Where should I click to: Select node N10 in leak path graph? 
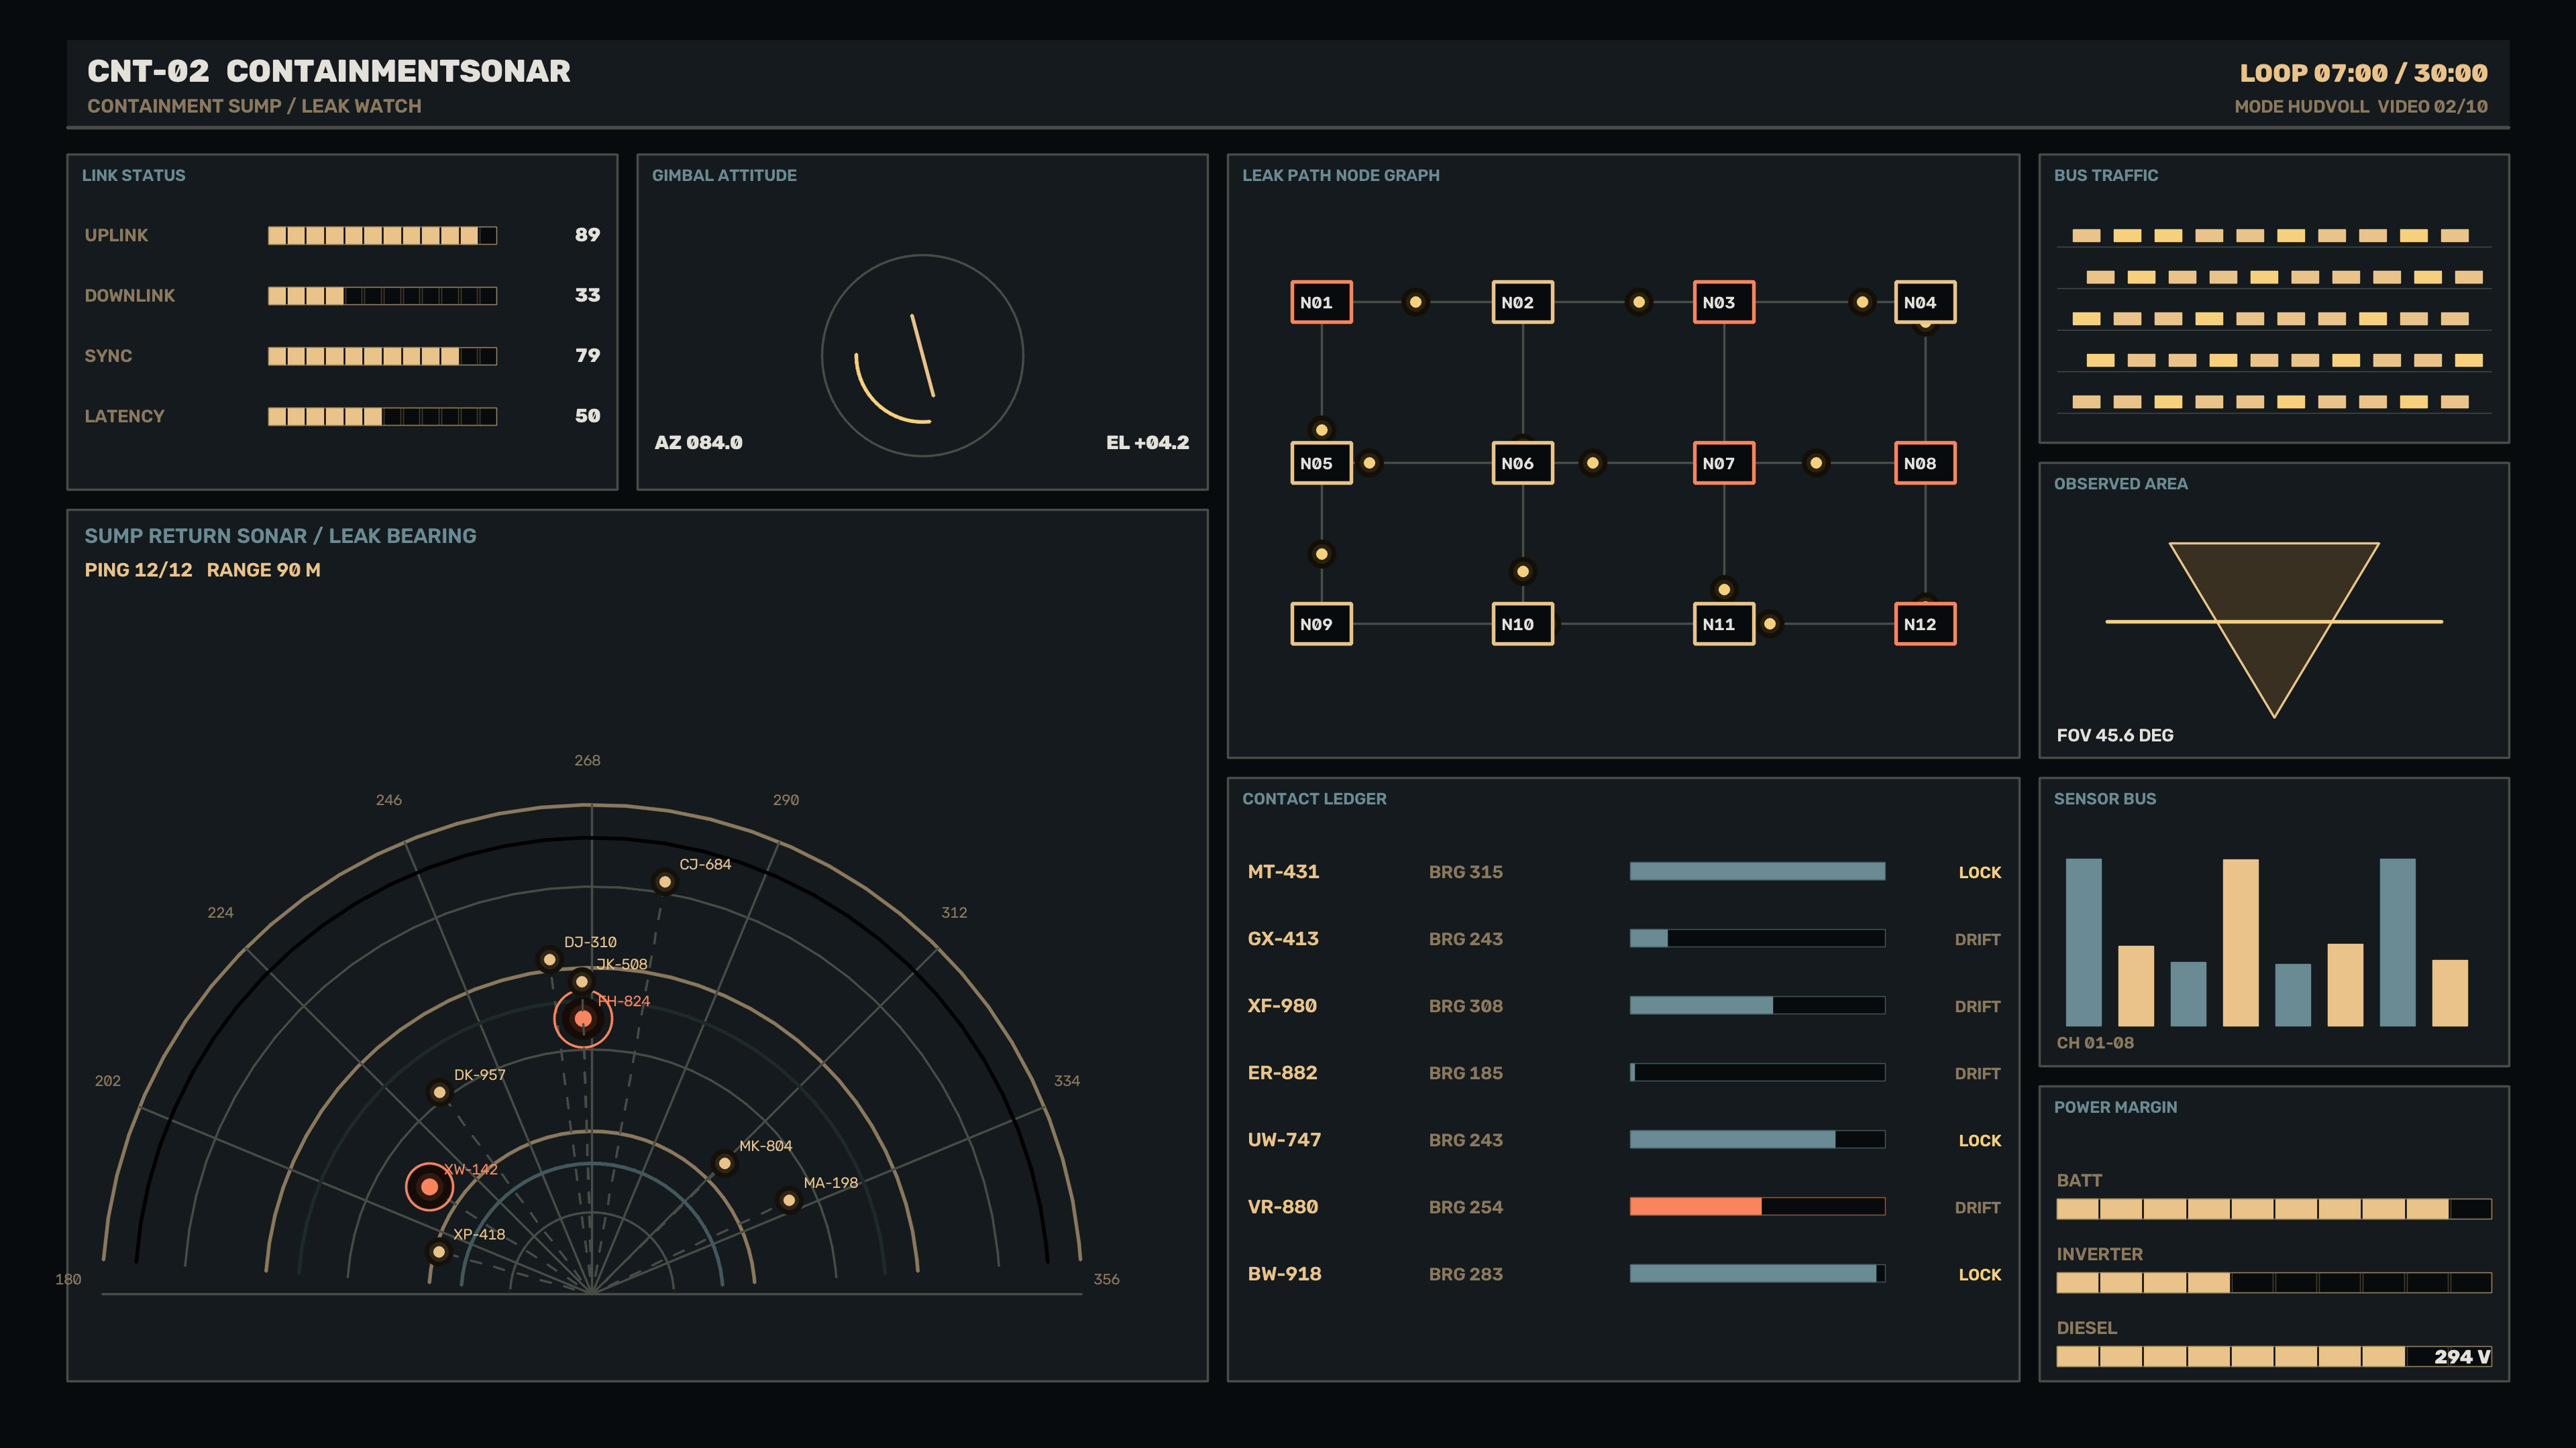[1522, 623]
